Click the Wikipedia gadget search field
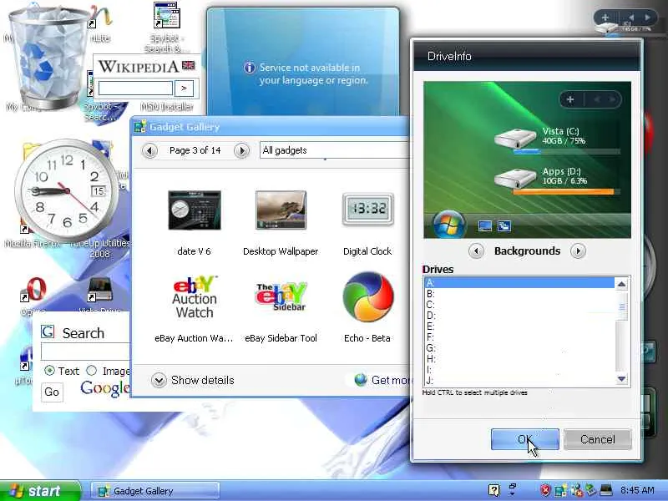 [135, 89]
